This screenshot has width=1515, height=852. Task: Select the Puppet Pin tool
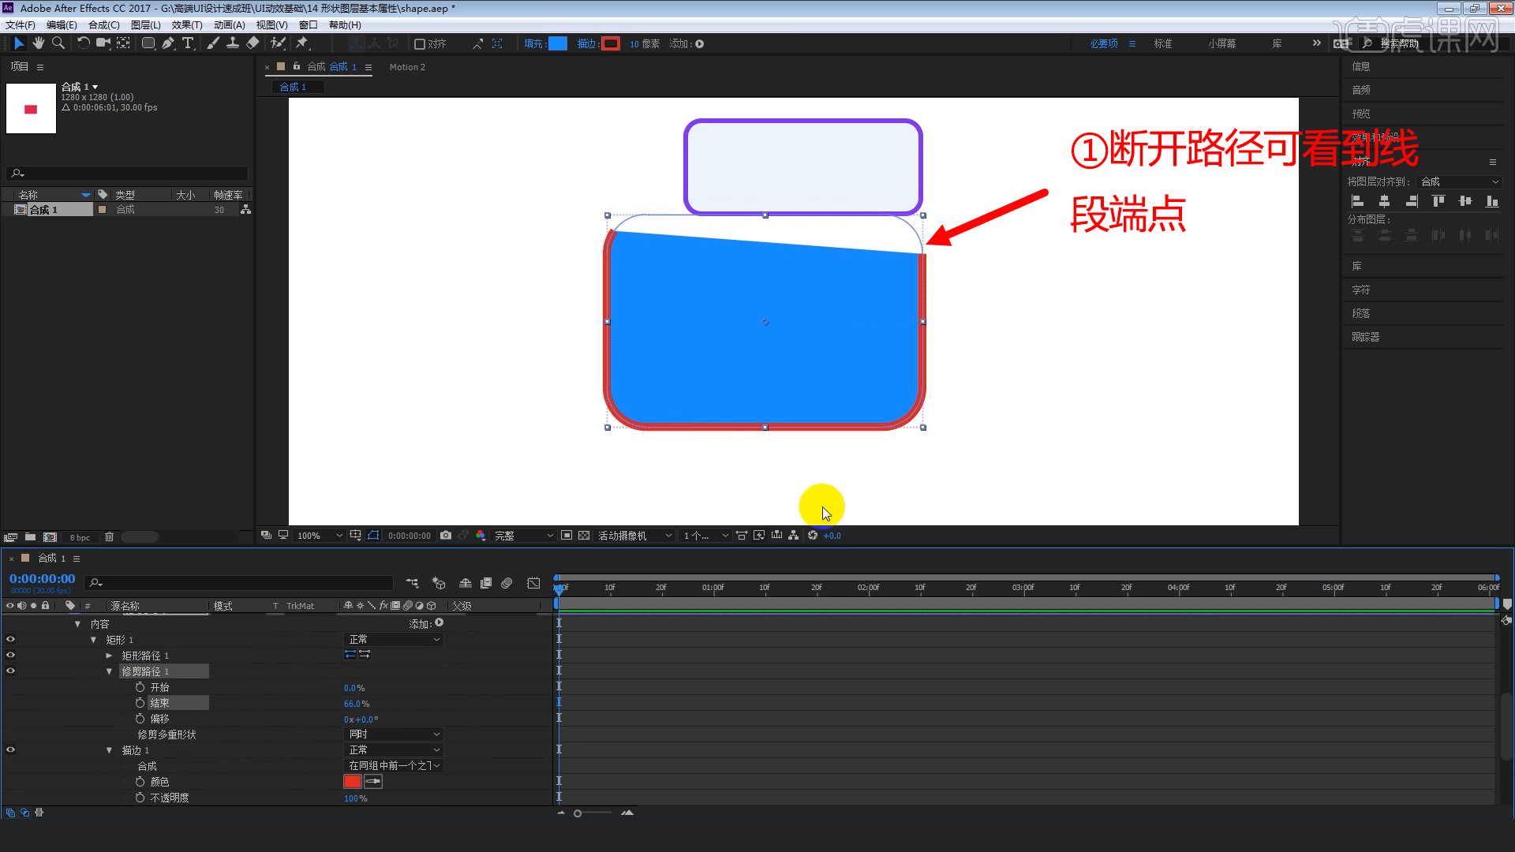click(x=302, y=43)
